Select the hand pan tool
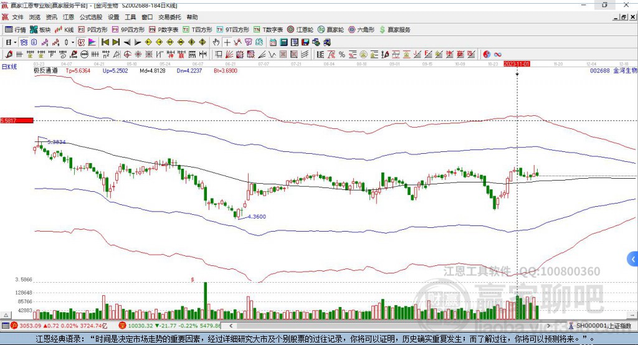638x345 pixels. point(216,42)
